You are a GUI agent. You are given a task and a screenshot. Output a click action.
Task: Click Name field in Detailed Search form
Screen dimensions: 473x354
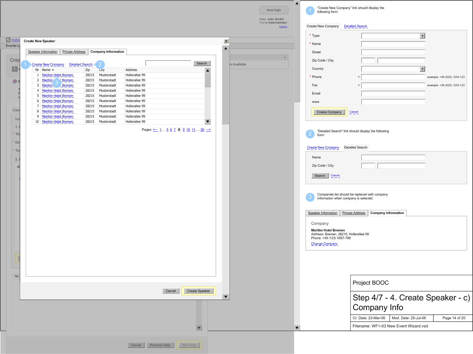(x=393, y=158)
